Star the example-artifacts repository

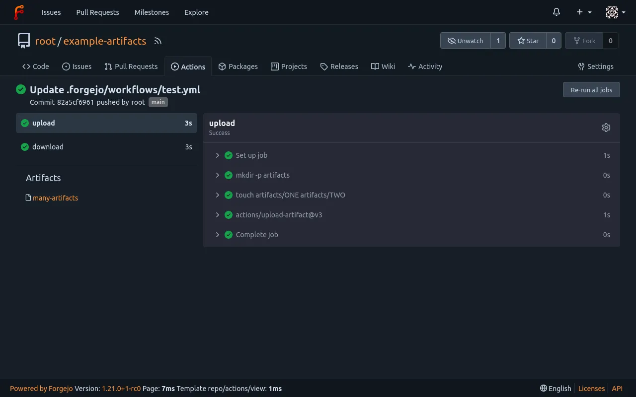pyautogui.click(x=528, y=41)
